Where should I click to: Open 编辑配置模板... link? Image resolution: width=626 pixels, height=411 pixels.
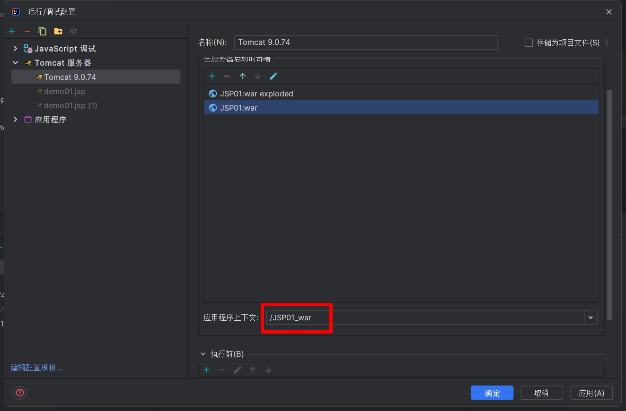coord(36,368)
